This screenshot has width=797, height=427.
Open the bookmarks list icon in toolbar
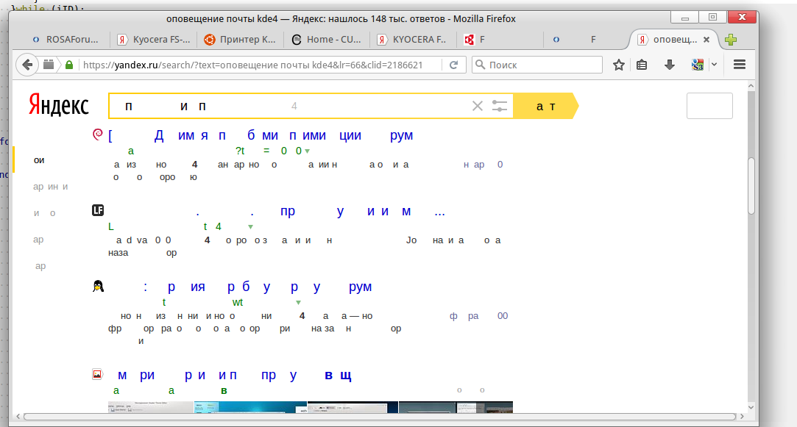pyautogui.click(x=642, y=65)
